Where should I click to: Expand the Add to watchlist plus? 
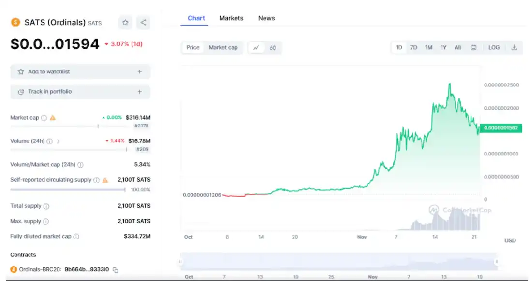click(139, 71)
